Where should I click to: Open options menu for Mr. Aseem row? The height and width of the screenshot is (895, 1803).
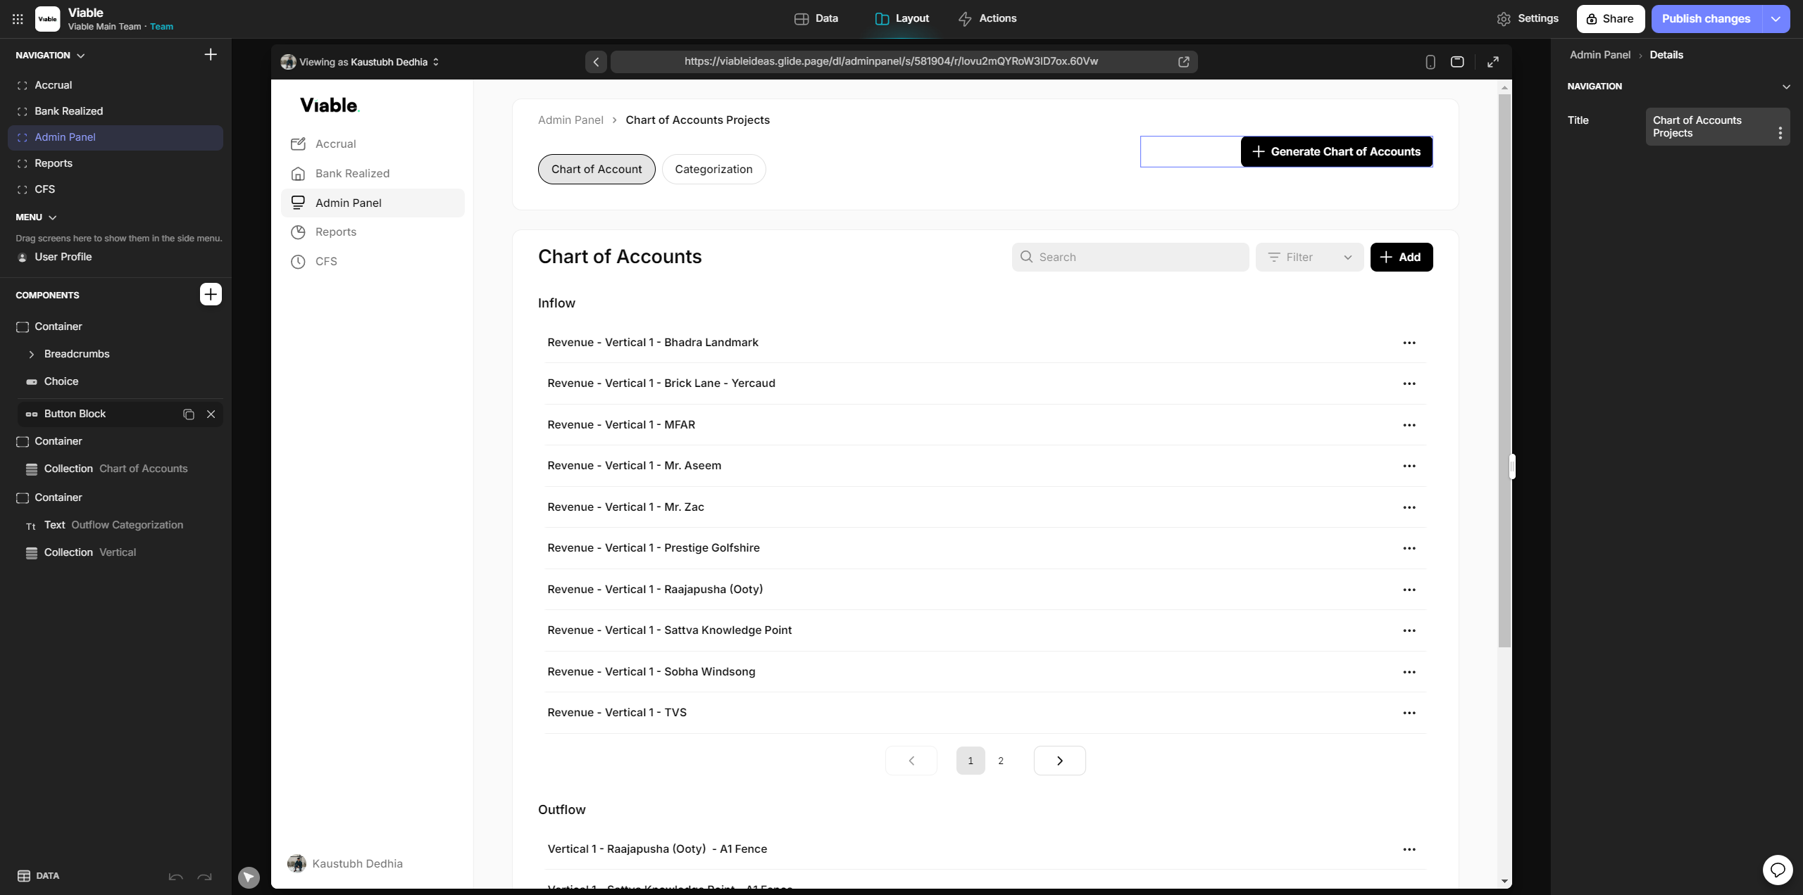point(1409,466)
